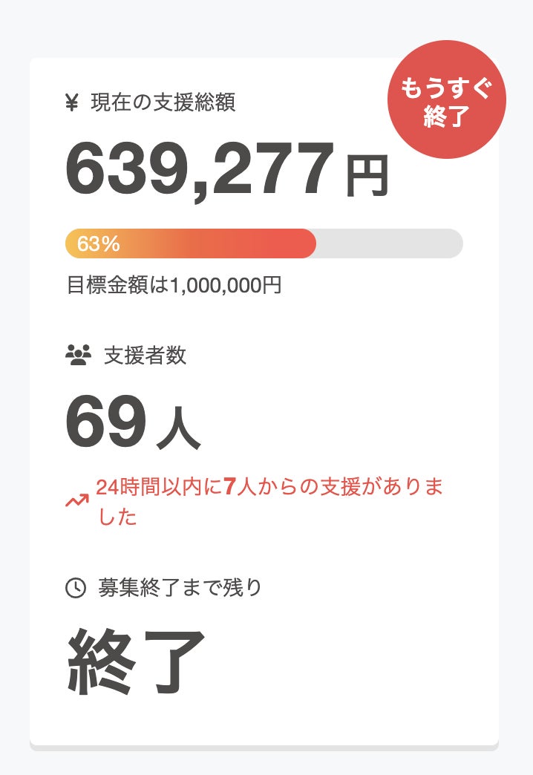Click the 円 unit beside the total
This screenshot has height=775, width=533.
[367, 176]
